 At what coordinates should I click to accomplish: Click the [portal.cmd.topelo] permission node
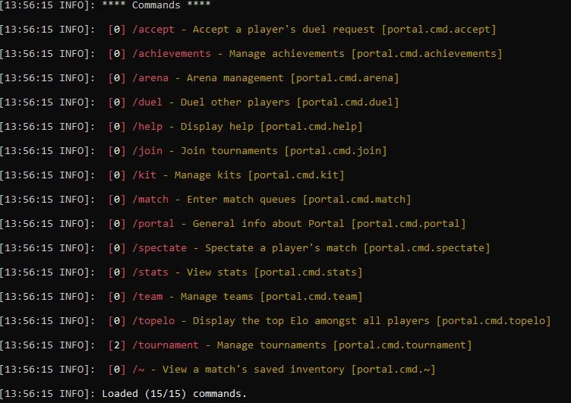coord(494,321)
